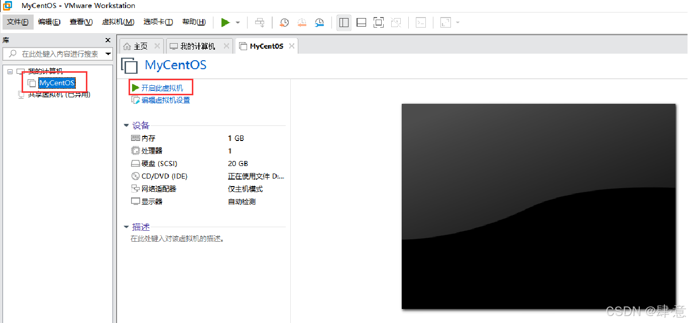Close the 主页 tab
This screenshot has height=323, width=688.
[x=157, y=46]
